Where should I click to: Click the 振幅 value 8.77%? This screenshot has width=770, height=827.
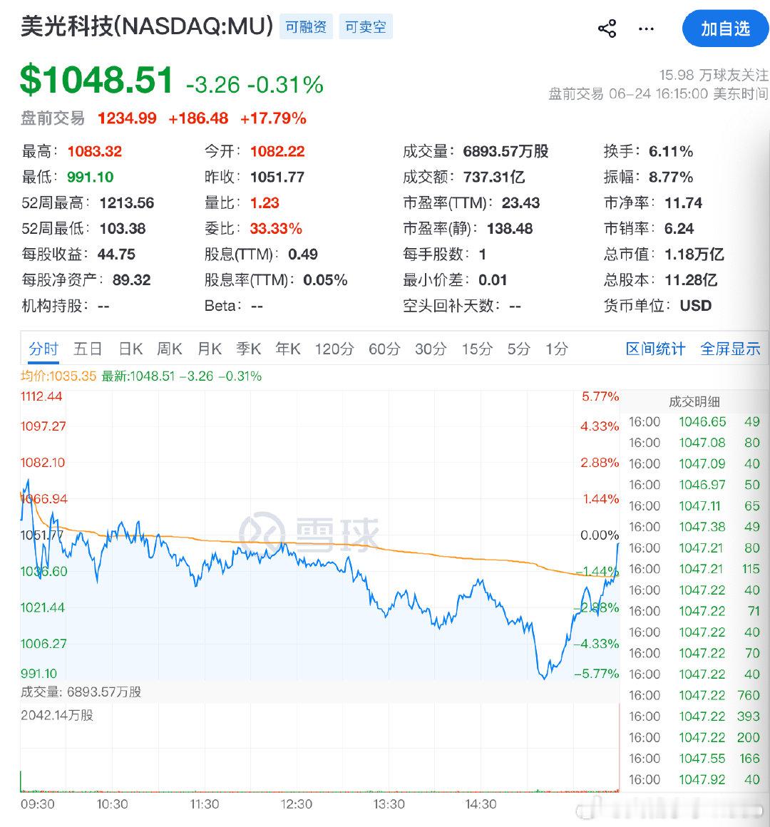coord(671,177)
